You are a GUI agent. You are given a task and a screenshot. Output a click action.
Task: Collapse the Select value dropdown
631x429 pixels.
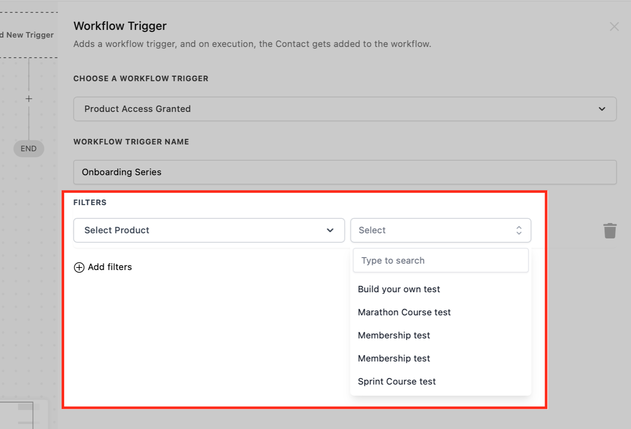(441, 230)
